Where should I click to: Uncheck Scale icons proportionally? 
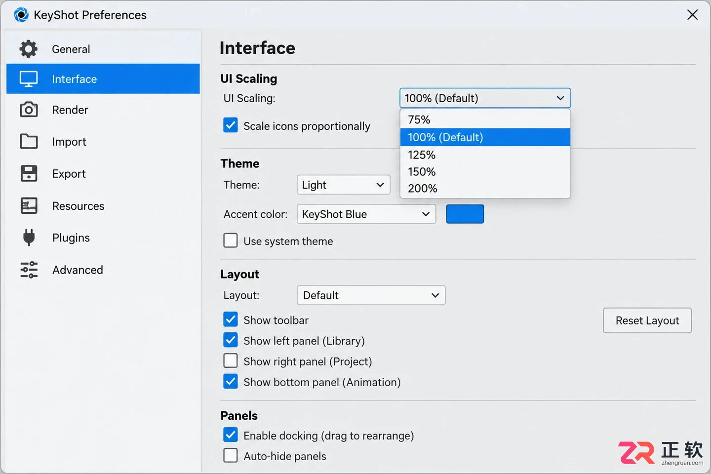pyautogui.click(x=231, y=125)
